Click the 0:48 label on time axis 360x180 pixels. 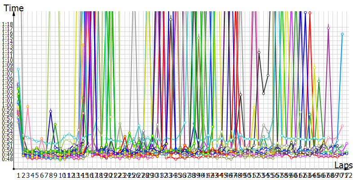pos(8,159)
